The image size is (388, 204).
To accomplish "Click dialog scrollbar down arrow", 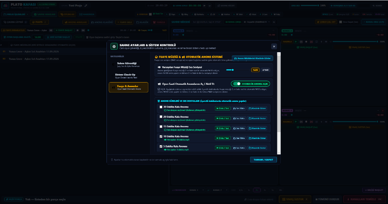I will coord(279,153).
